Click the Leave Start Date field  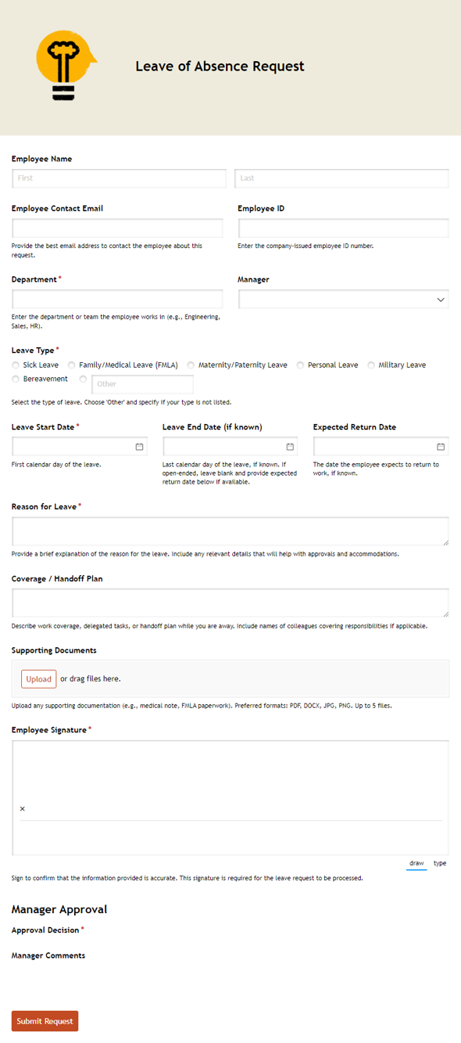80,447
